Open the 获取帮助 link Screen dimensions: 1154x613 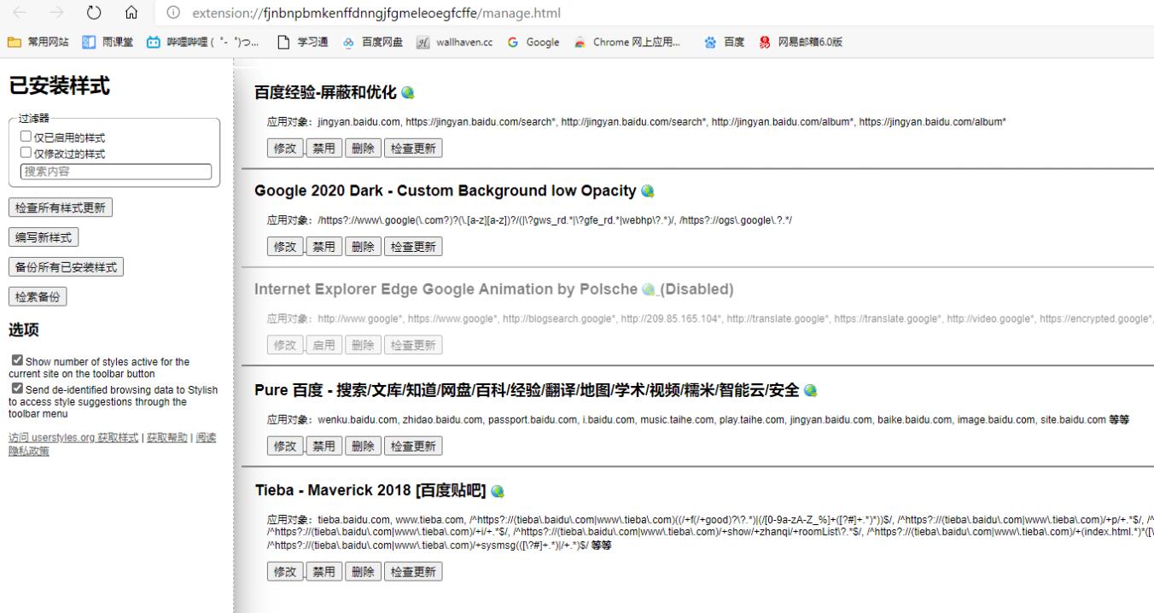[x=166, y=438]
